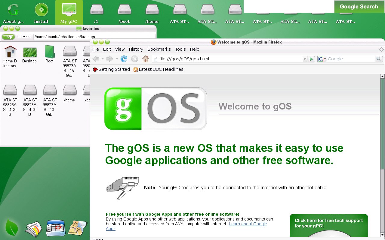The height and width of the screenshot is (240, 385).
Task: Click the 'Free yourself with Google Apps' heading
Action: click(172, 214)
